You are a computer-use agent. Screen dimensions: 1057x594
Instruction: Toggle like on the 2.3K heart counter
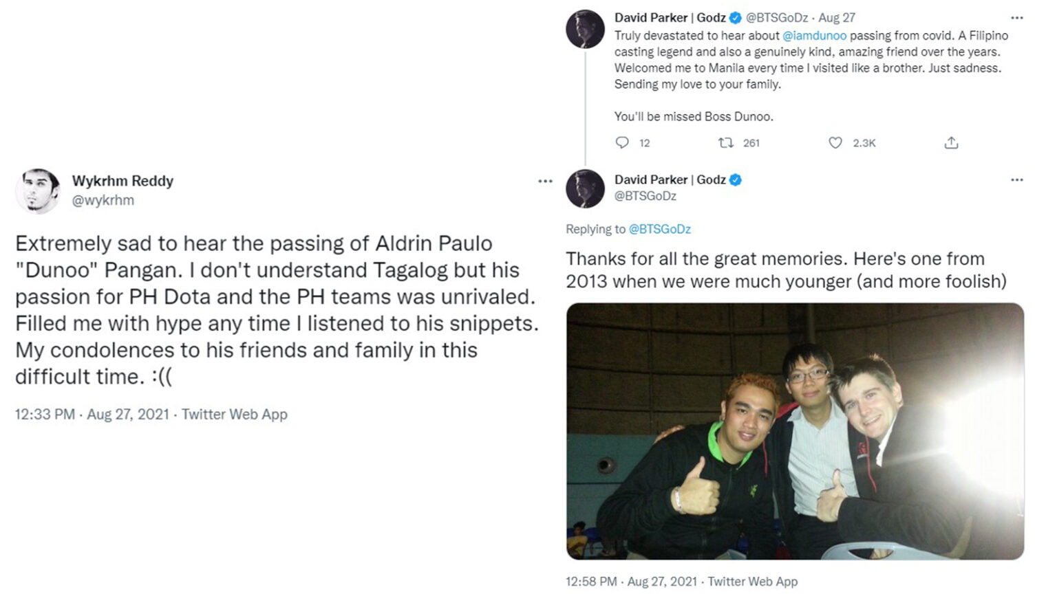click(866, 142)
